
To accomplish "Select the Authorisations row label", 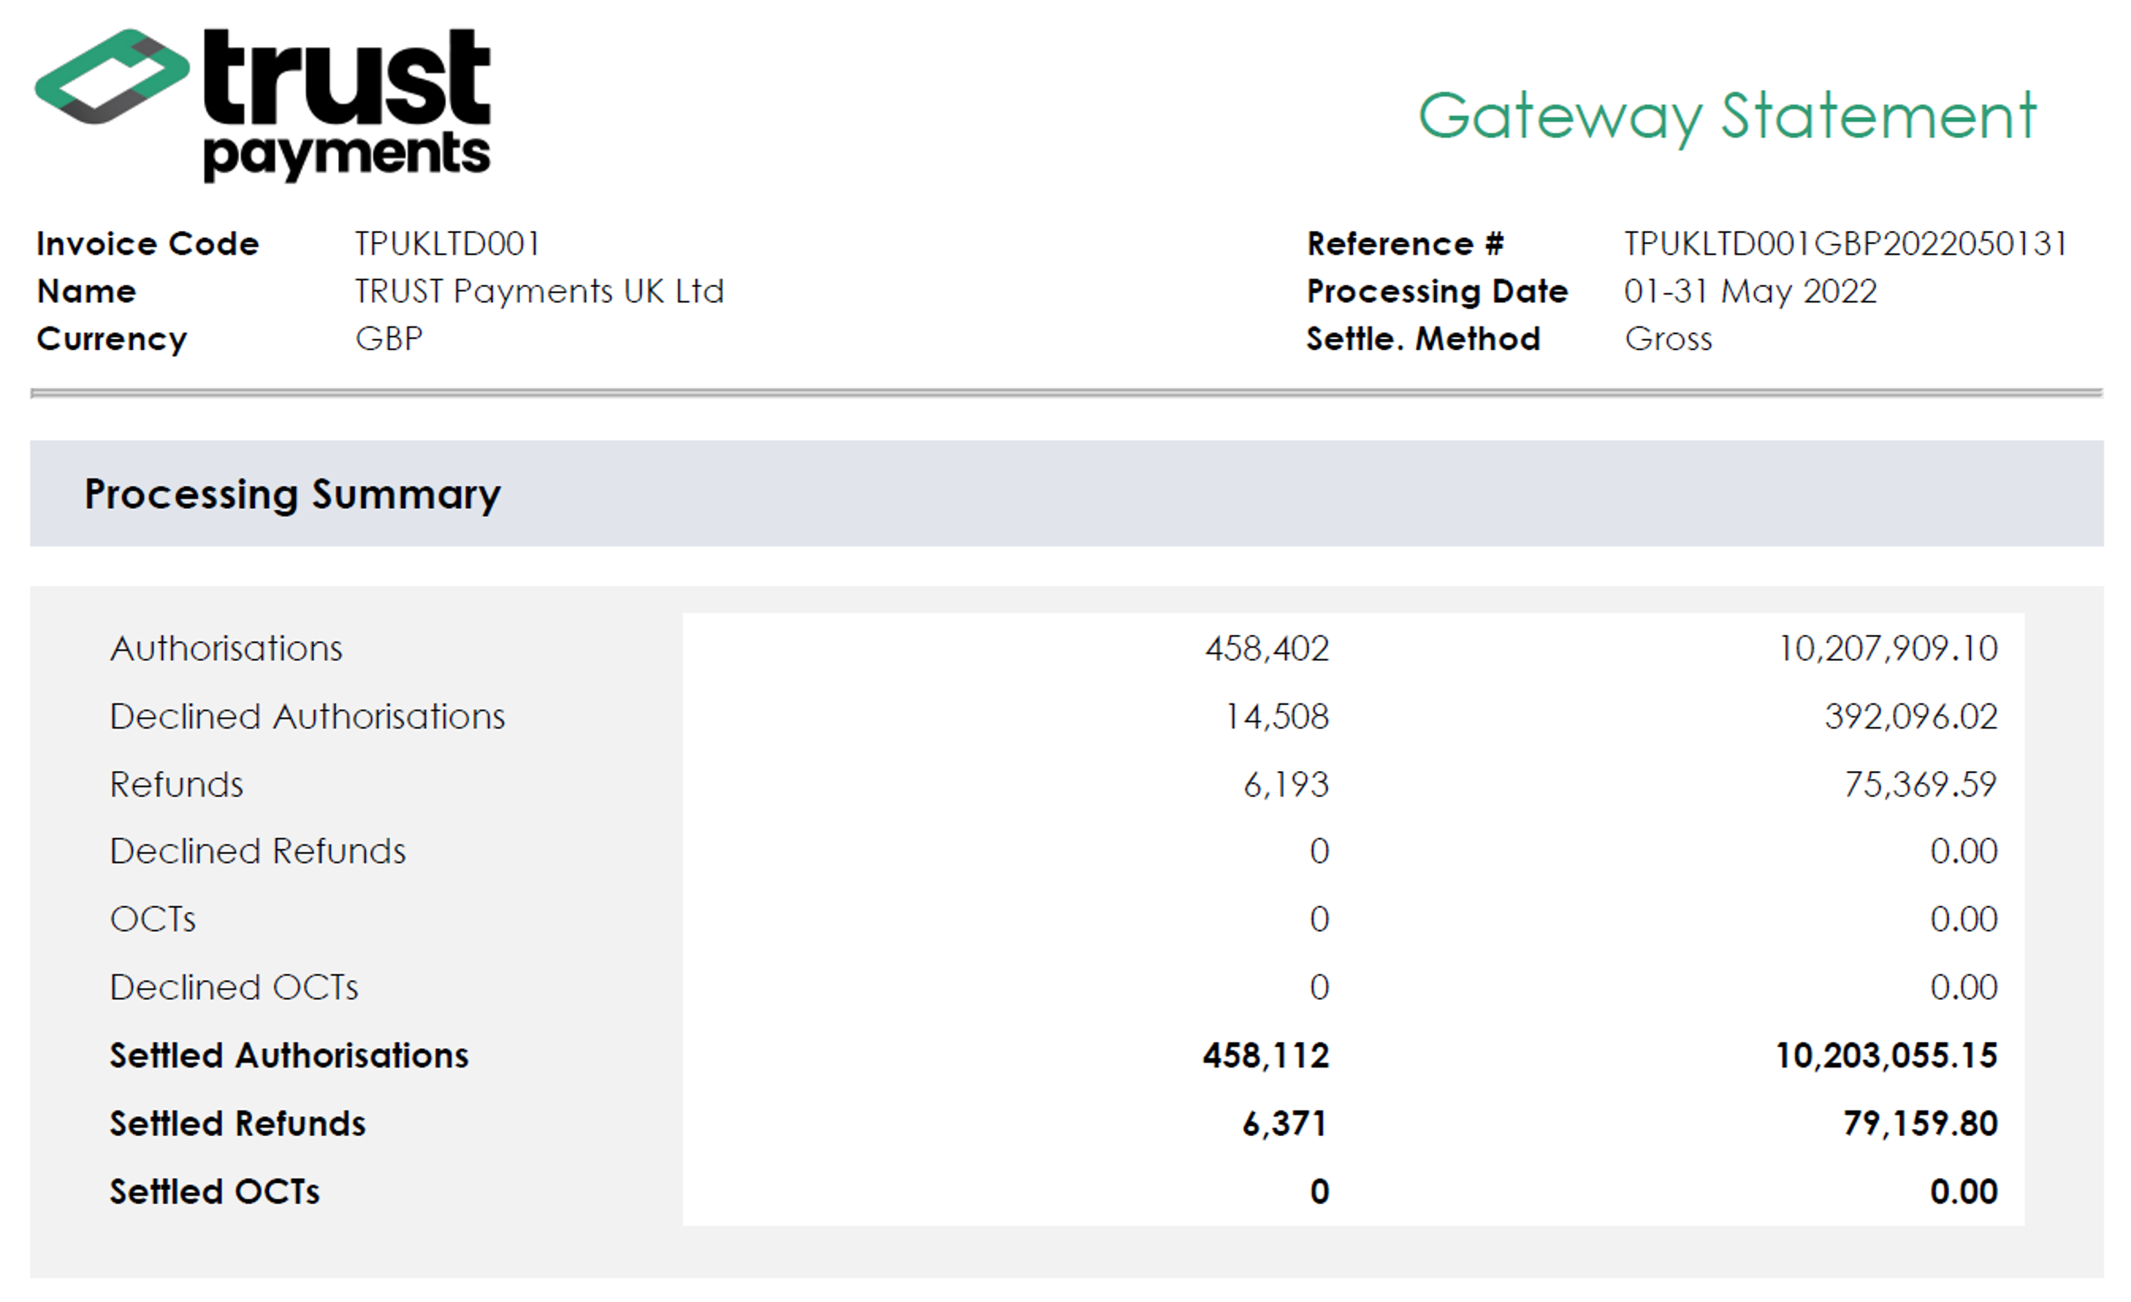I will (227, 649).
